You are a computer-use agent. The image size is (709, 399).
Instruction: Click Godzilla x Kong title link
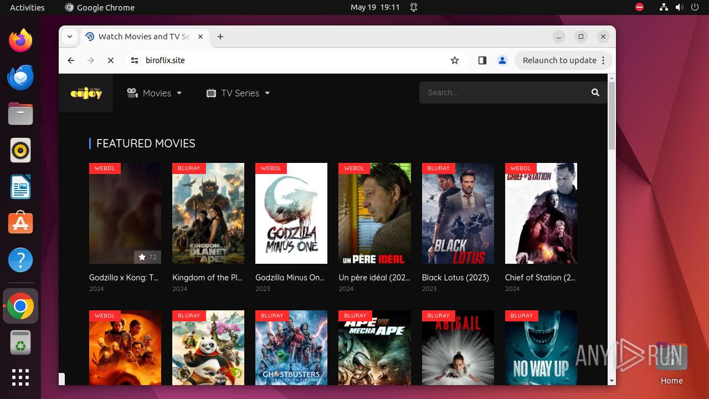tap(124, 278)
